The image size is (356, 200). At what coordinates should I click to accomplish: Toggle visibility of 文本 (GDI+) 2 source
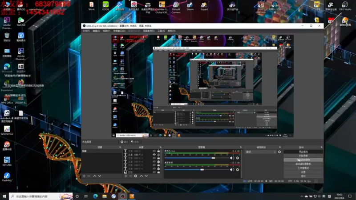pos(154,155)
